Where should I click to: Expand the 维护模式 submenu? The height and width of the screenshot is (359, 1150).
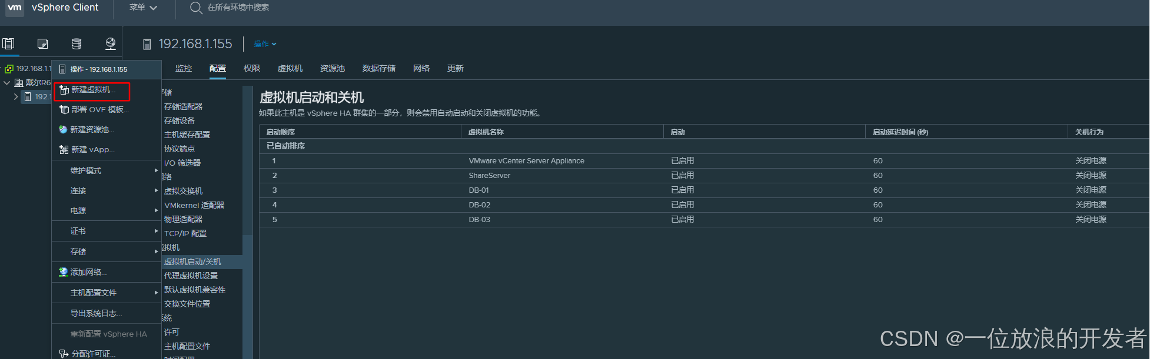[x=107, y=170]
